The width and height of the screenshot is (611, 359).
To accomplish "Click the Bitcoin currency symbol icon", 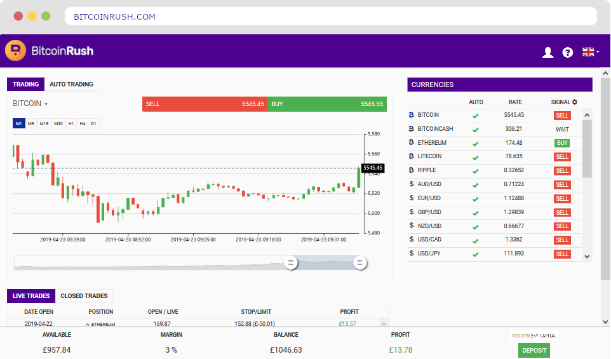I will pyautogui.click(x=411, y=115).
